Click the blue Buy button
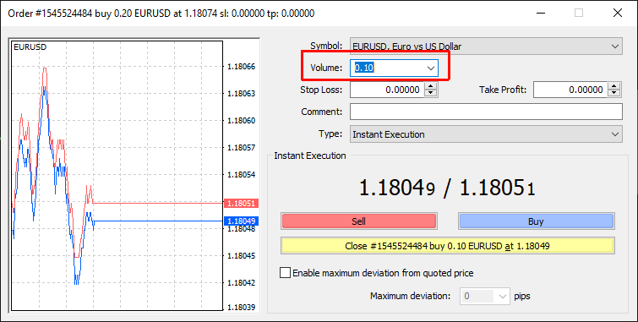Screen dimensions: 638x322 click(x=537, y=221)
